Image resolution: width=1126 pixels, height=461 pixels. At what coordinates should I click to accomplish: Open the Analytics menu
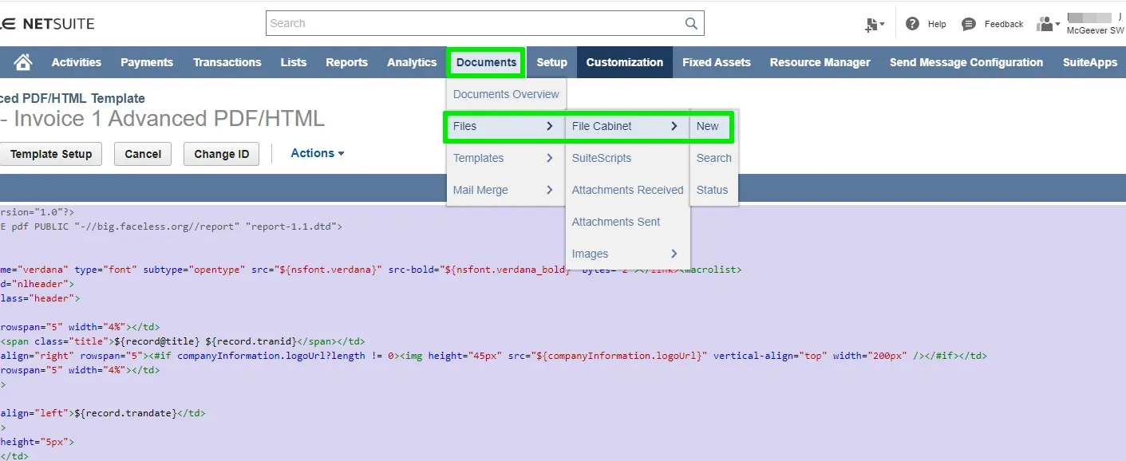(412, 62)
